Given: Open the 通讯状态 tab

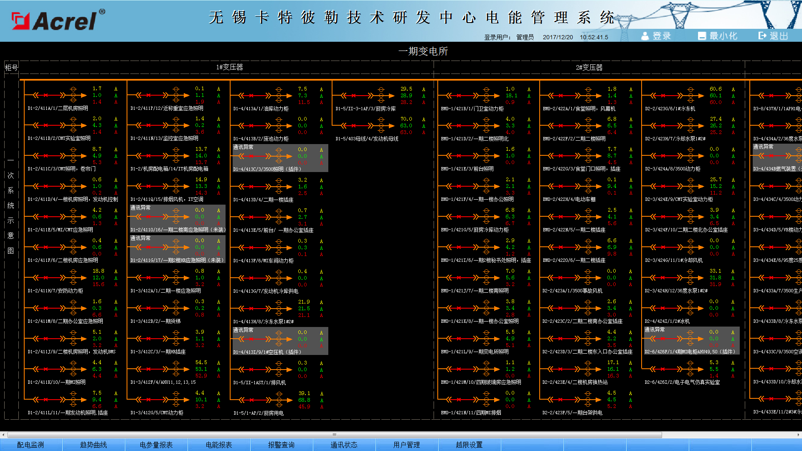Looking at the screenshot, I should tap(344, 445).
